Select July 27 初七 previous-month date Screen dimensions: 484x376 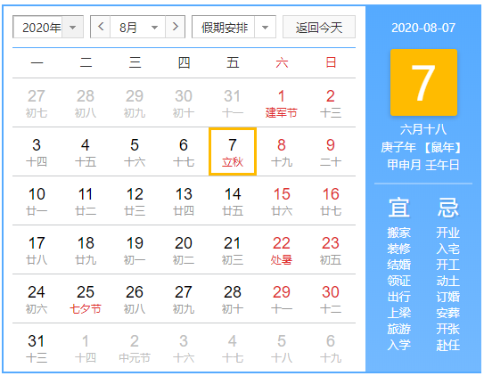(x=37, y=103)
